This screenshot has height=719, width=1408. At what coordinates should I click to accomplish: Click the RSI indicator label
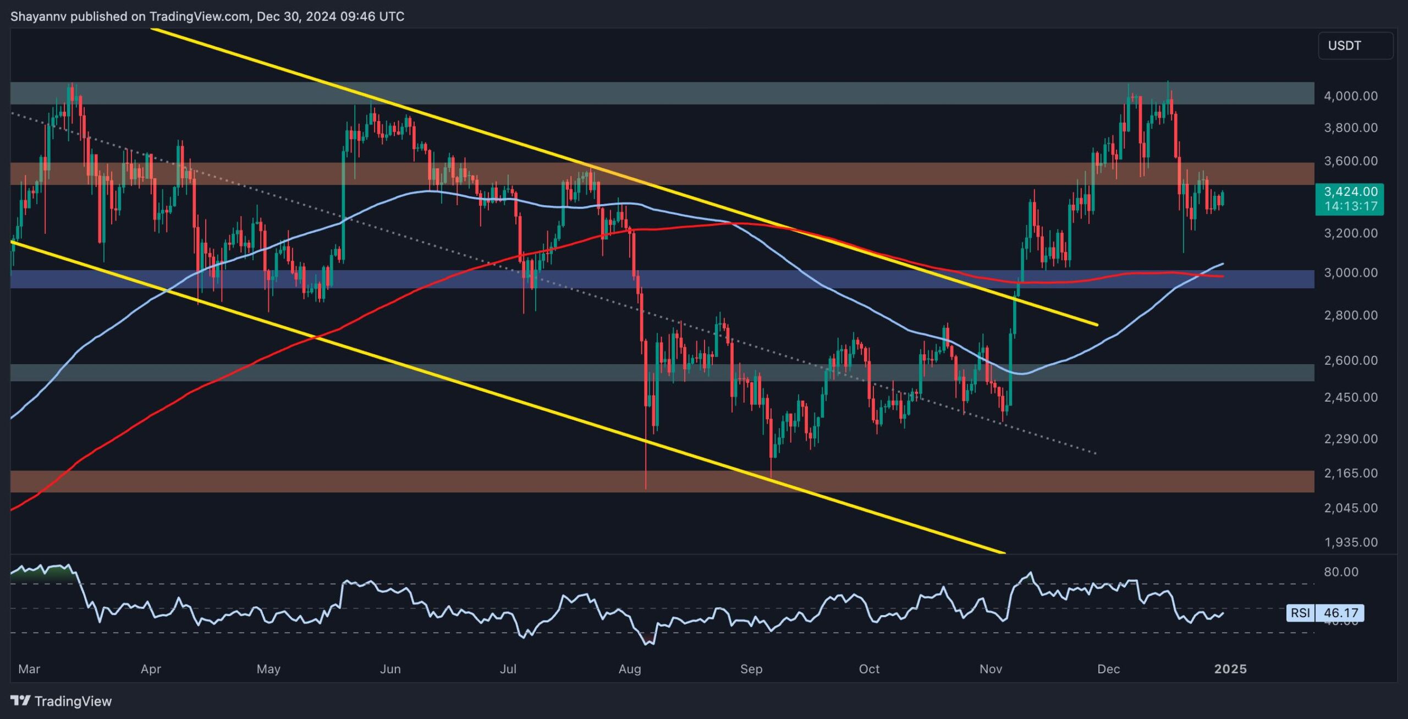click(1300, 612)
